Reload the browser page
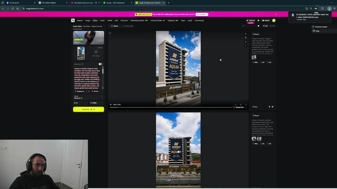 [x=13, y=8]
